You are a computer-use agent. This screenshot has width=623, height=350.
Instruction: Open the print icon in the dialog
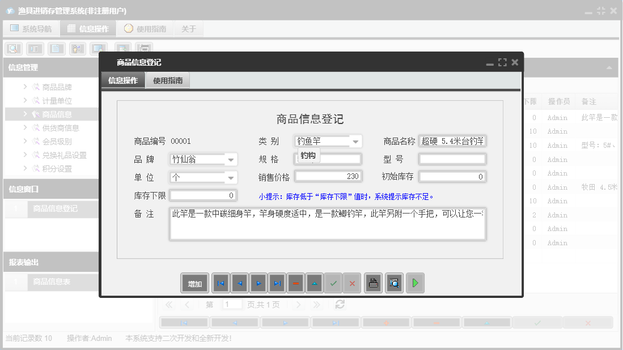coord(373,283)
